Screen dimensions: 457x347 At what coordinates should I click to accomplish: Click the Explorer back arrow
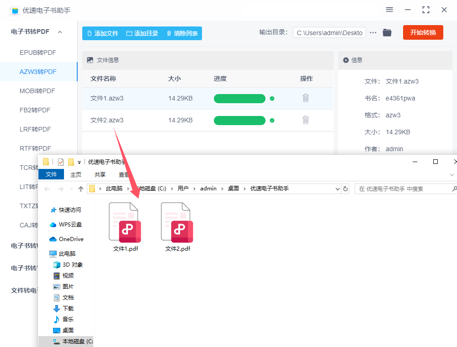pos(47,189)
